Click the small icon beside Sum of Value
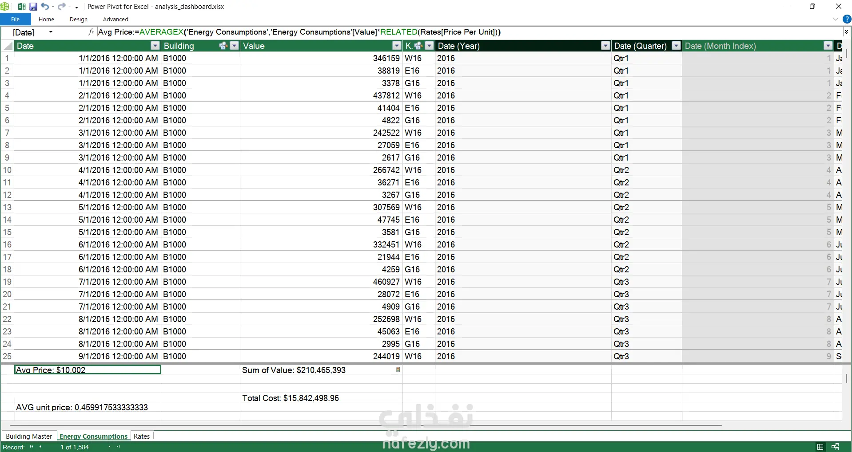This screenshot has height=452, width=852. coord(398,369)
